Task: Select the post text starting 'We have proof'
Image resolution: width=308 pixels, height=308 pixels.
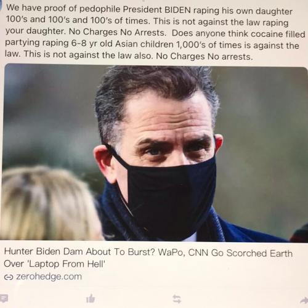Action: pos(155,32)
